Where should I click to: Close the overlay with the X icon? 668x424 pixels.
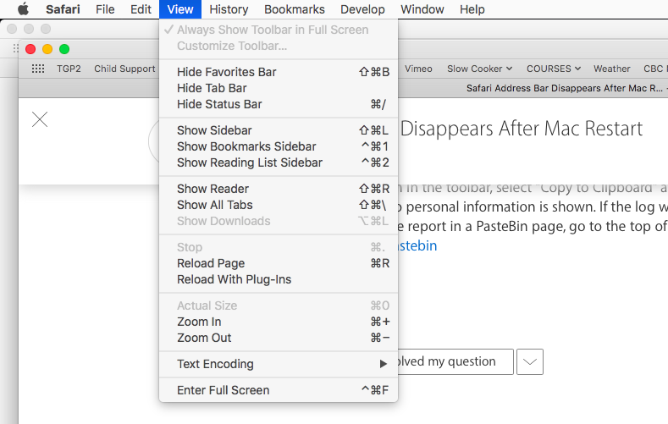coord(40,119)
